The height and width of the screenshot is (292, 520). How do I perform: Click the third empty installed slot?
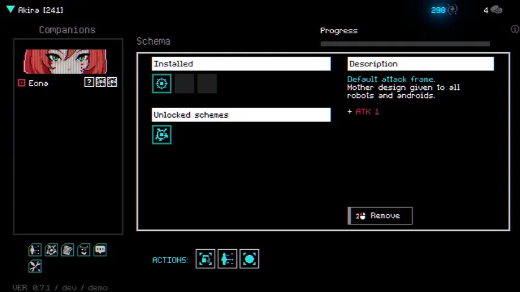coord(207,83)
